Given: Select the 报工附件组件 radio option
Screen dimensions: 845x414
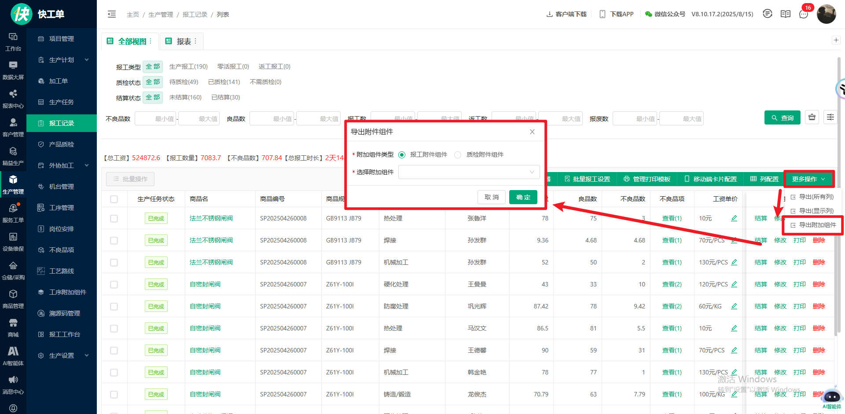Looking at the screenshot, I should (402, 155).
